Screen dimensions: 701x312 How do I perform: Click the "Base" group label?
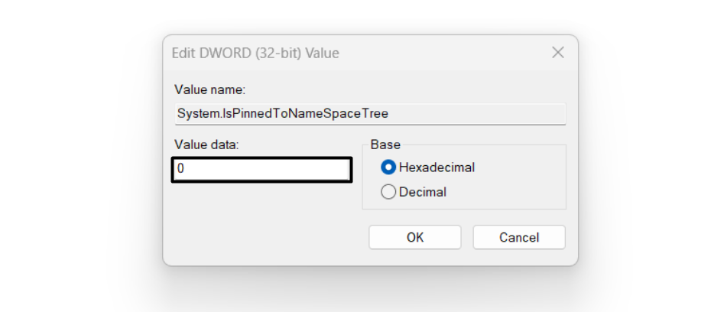pos(385,145)
